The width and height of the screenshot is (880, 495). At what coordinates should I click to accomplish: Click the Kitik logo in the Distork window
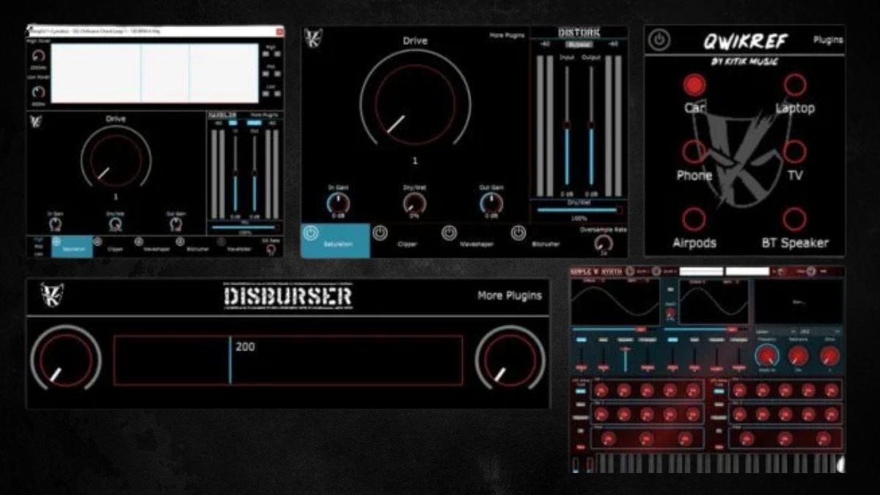coord(313,39)
